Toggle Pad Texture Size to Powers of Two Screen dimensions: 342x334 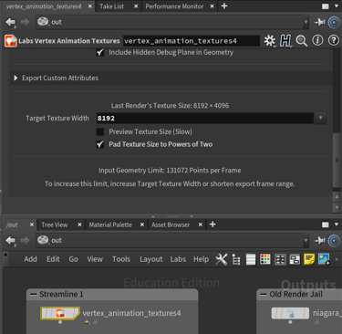pyautogui.click(x=100, y=144)
